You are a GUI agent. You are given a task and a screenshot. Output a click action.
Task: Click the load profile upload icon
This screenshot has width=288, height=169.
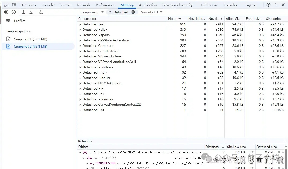(24, 12)
